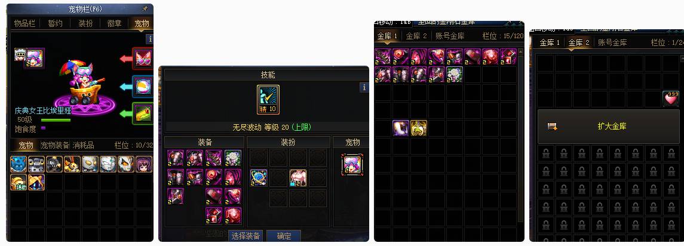Click the 确定 button
This screenshot has width=684, height=246.
pyautogui.click(x=284, y=236)
